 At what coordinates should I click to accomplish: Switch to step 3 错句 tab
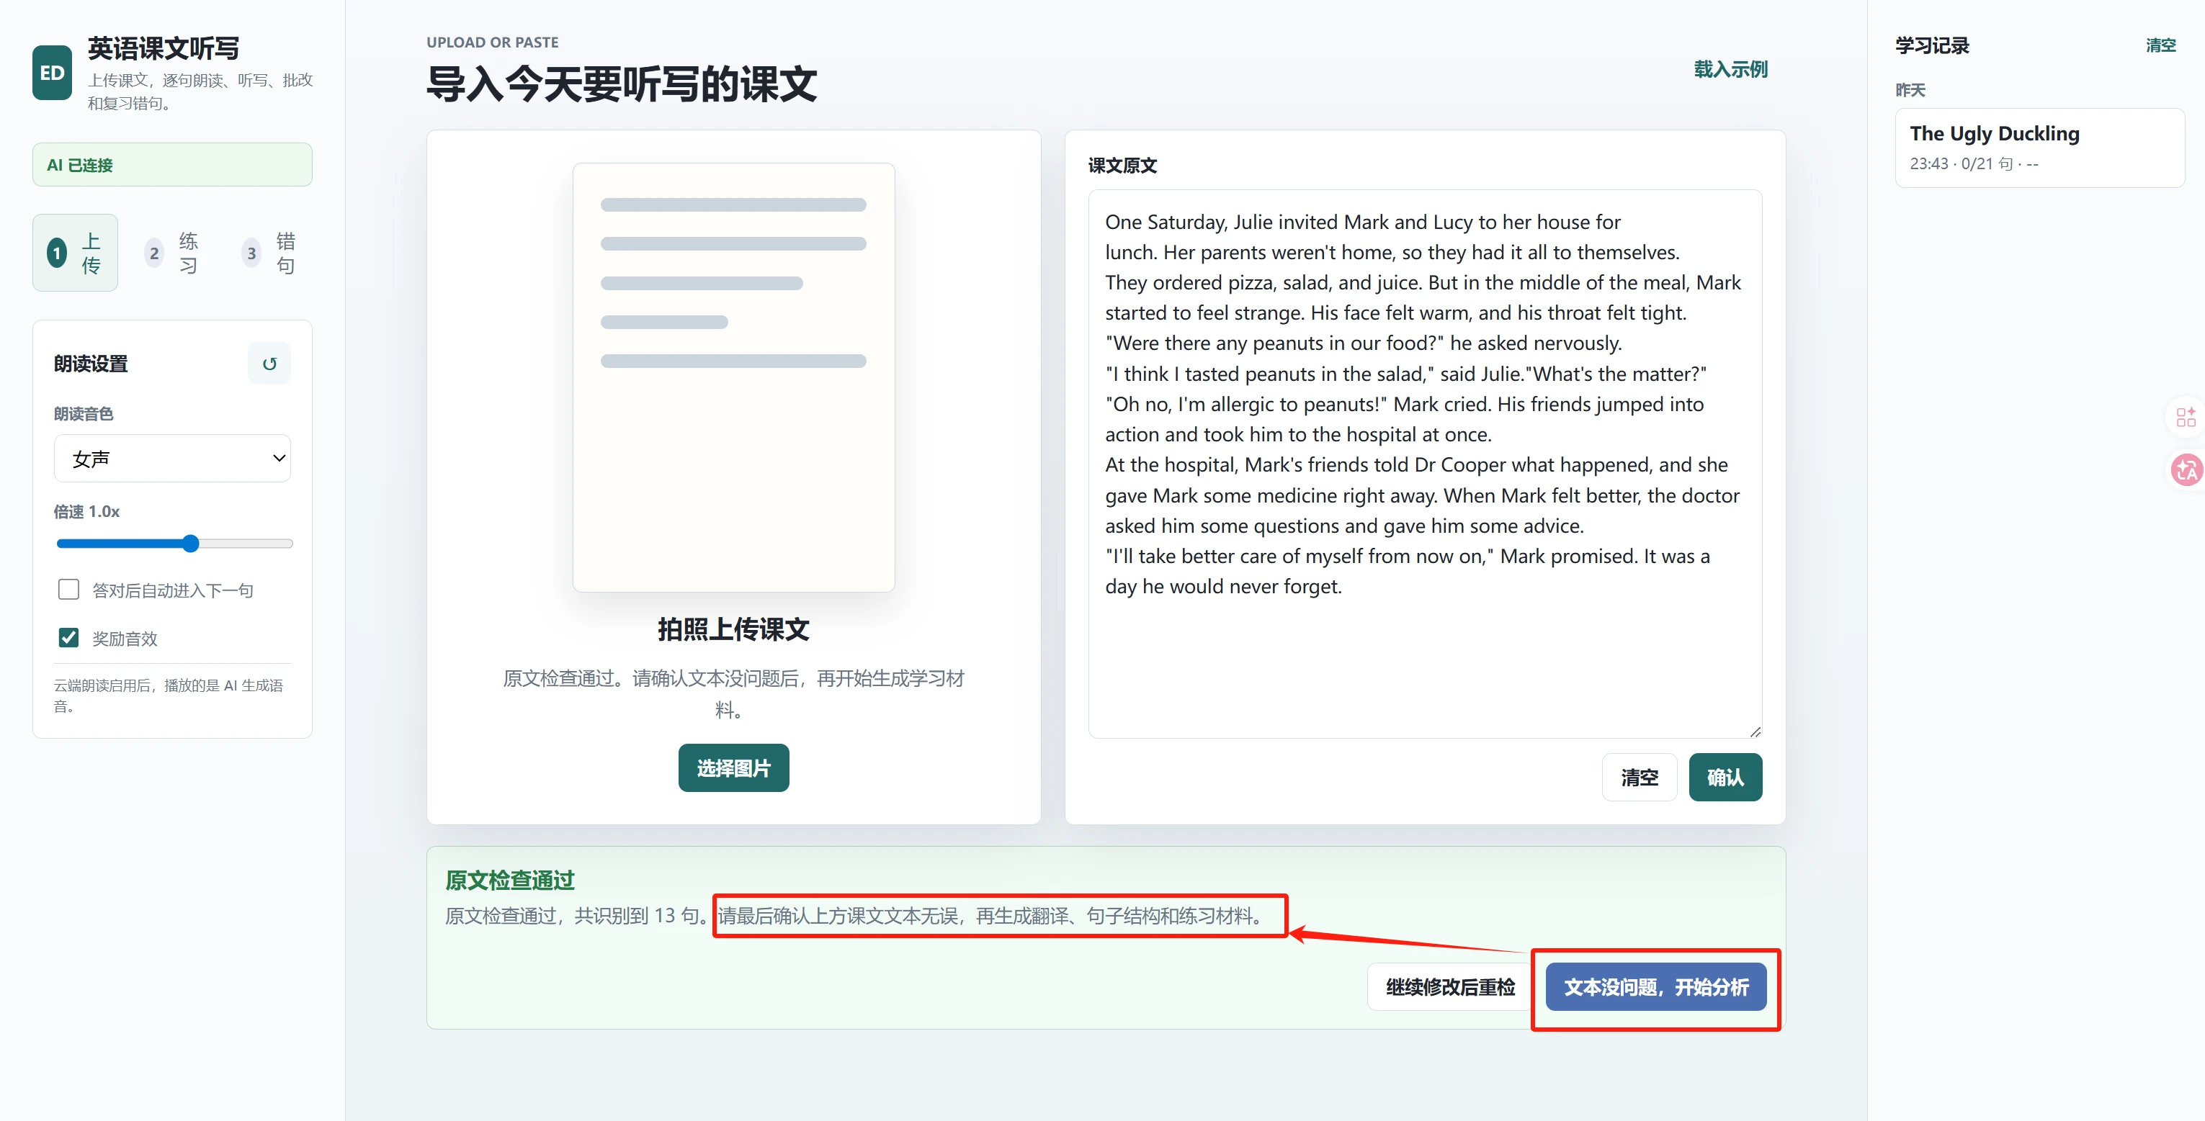pyautogui.click(x=269, y=253)
